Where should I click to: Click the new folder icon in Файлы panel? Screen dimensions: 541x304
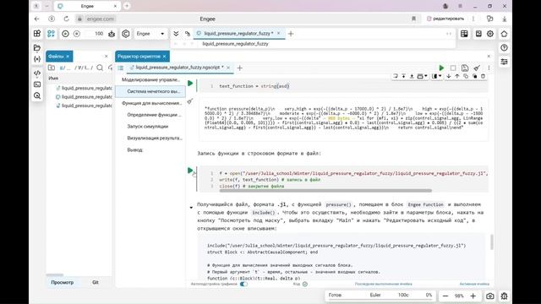click(x=52, y=68)
